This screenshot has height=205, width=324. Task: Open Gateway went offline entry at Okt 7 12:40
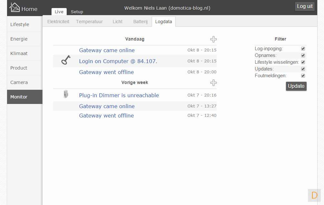pos(106,116)
